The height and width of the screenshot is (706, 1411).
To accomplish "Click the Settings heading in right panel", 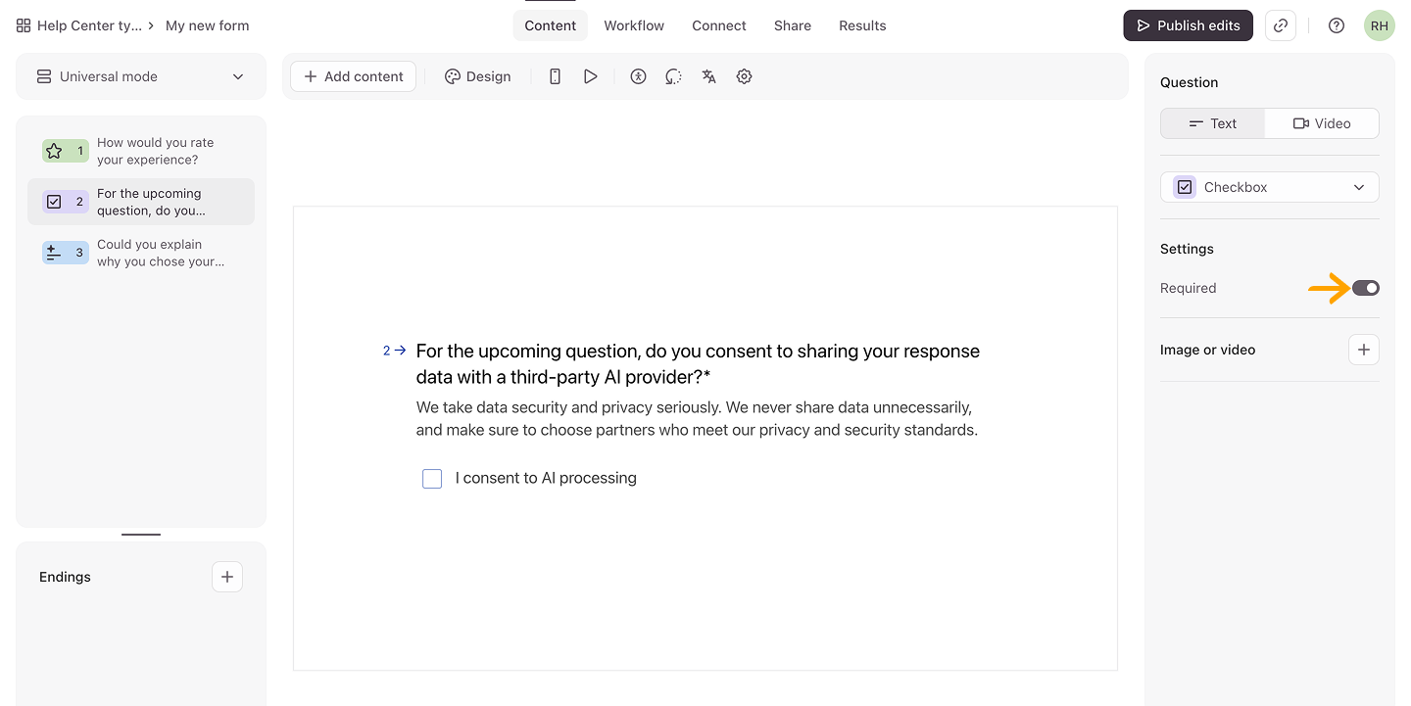I will point(1187,249).
